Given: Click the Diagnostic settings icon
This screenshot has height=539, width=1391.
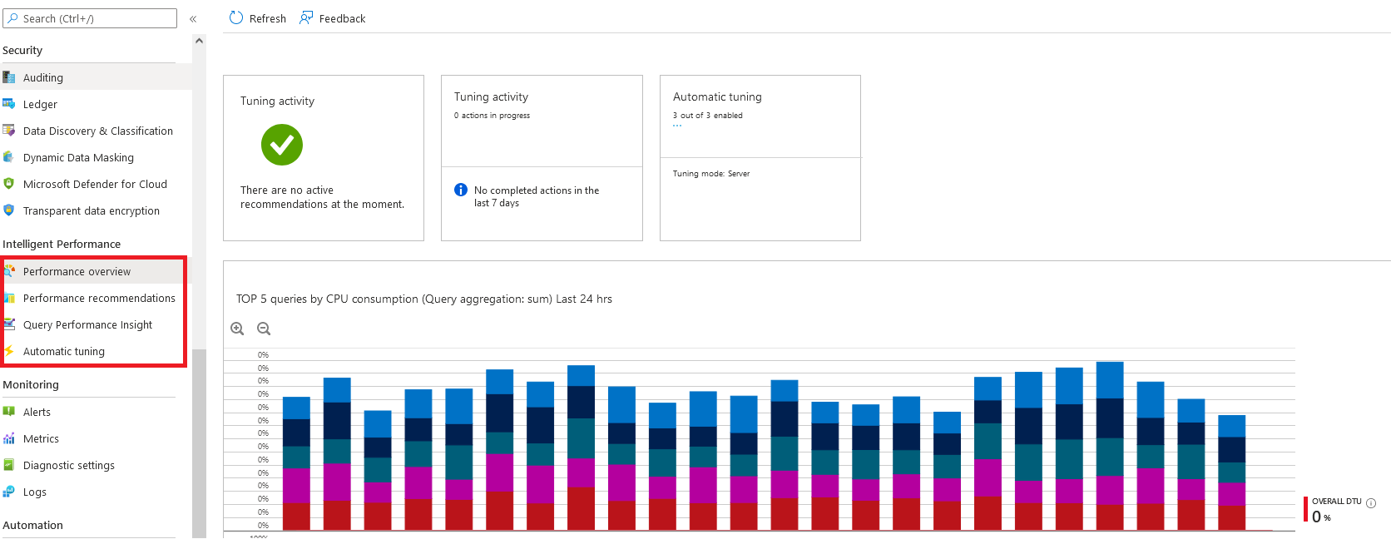Looking at the screenshot, I should [9, 465].
